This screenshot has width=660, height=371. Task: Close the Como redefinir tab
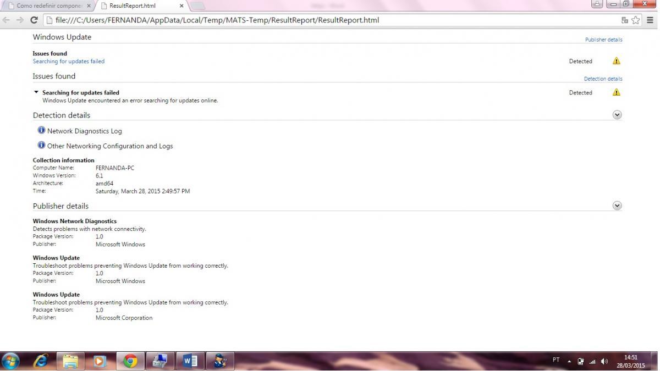point(88,5)
